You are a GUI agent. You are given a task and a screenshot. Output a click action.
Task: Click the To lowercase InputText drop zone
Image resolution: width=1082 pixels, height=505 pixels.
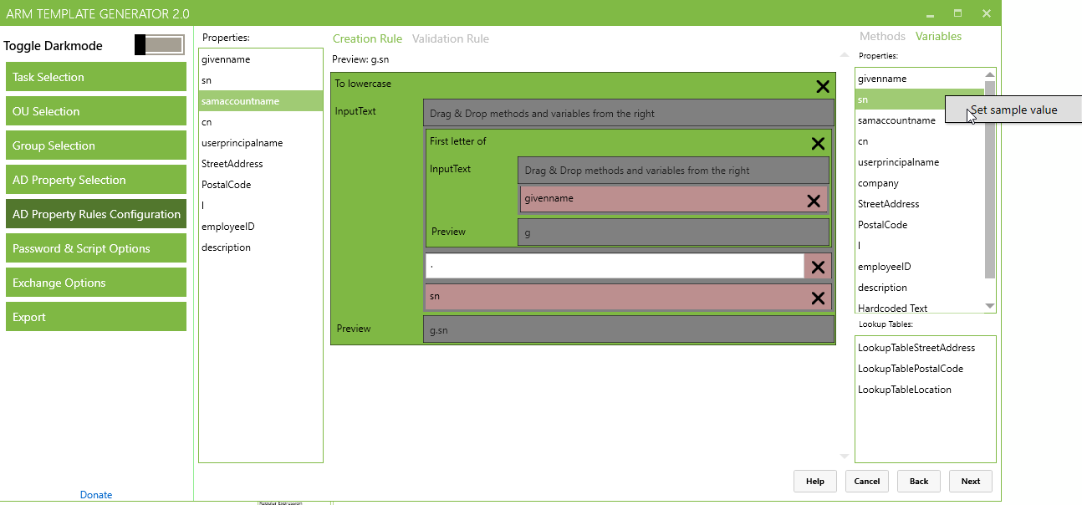[x=629, y=113]
